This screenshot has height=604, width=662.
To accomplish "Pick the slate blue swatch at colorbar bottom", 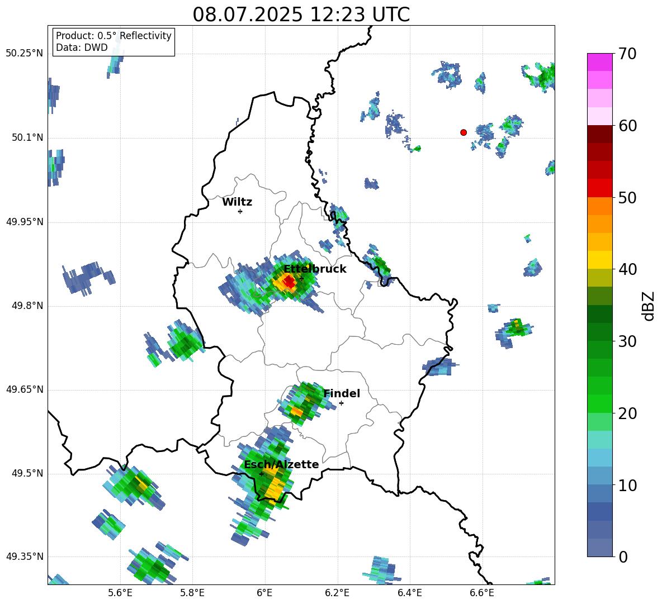I will [x=599, y=548].
